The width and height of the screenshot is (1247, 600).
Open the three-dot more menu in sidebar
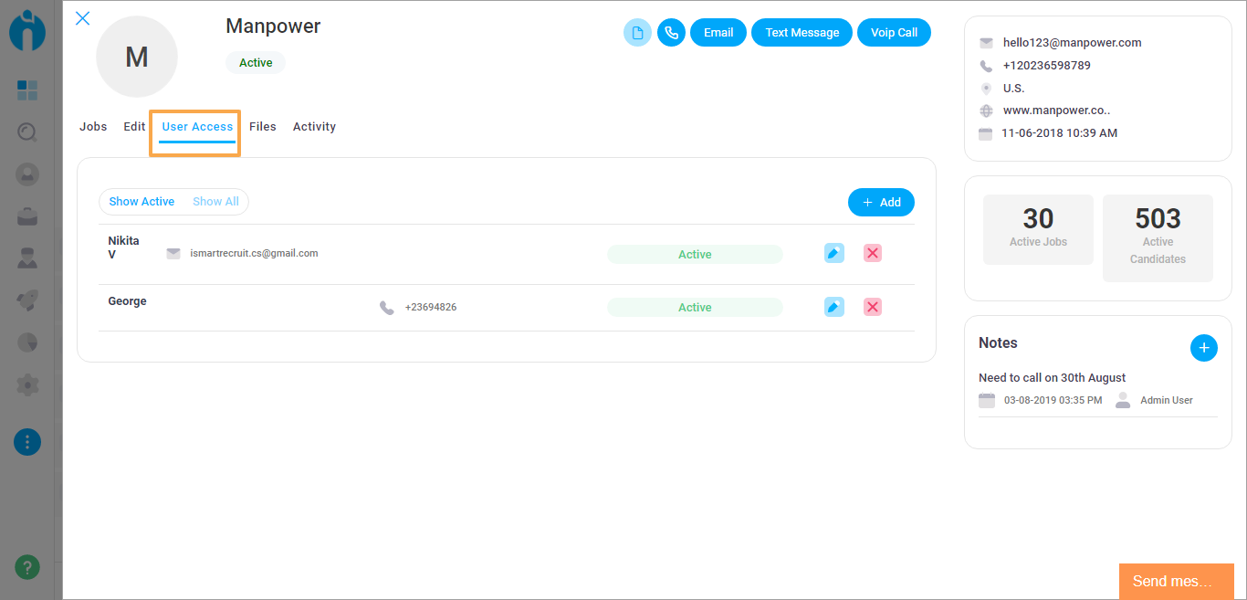point(27,443)
